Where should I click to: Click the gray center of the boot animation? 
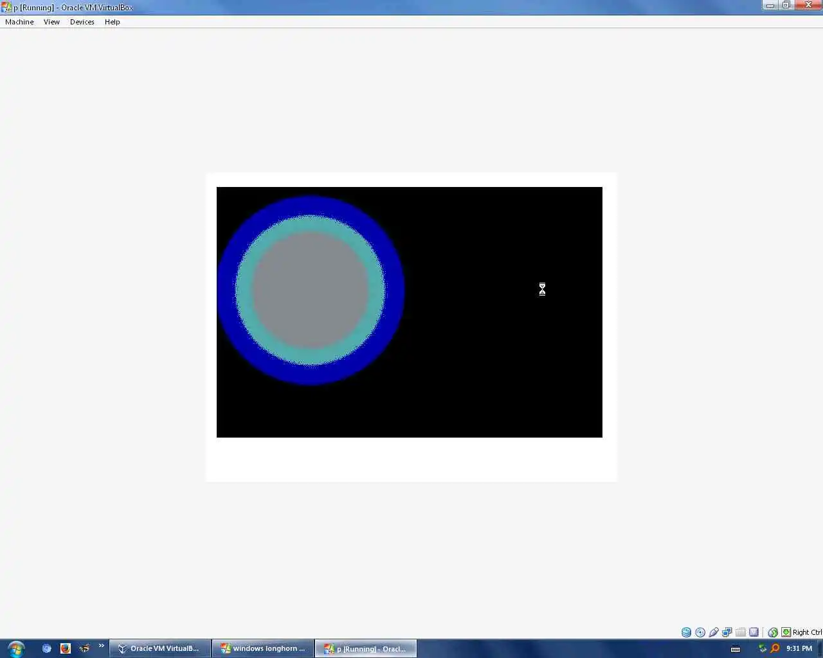311,290
